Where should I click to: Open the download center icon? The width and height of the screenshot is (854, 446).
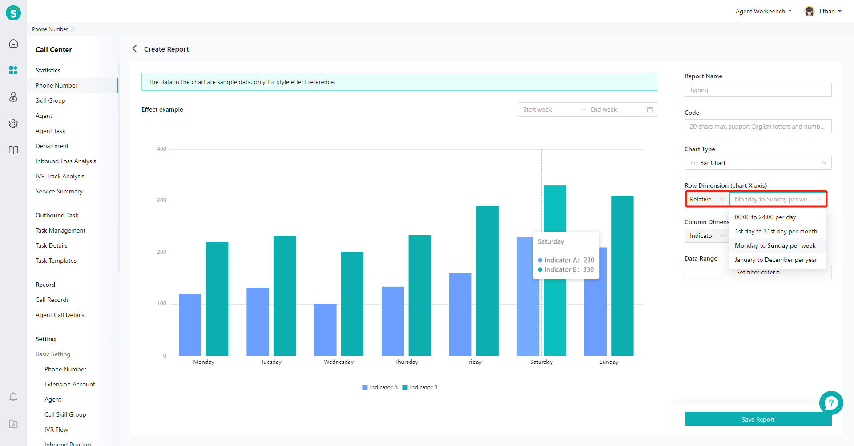click(x=13, y=424)
